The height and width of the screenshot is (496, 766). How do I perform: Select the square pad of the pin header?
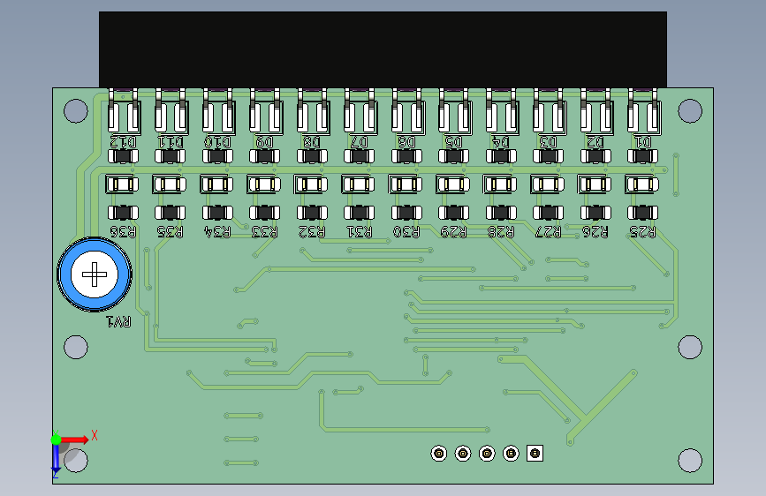coord(535,454)
